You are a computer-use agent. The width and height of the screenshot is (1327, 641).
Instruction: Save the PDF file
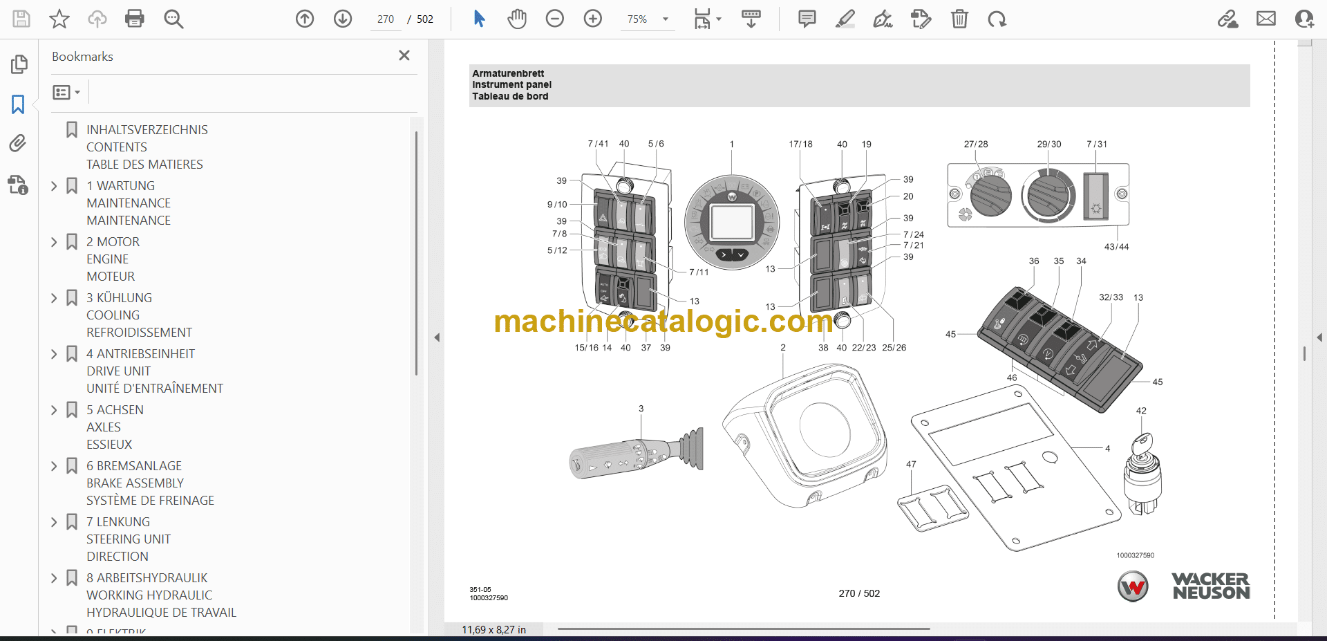(x=21, y=19)
